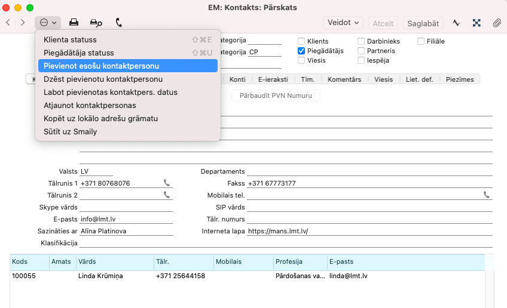Click phone icon beside Mobilais tel. field

click(x=487, y=195)
